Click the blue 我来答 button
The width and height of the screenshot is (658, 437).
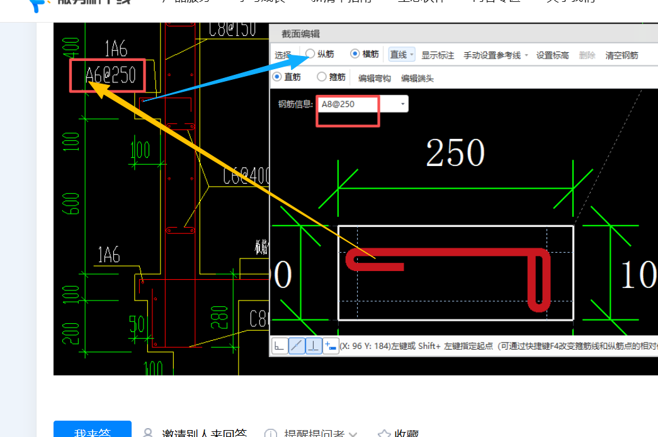coord(93,429)
